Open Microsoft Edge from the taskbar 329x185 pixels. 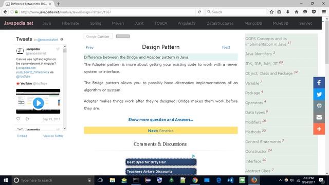point(218,180)
